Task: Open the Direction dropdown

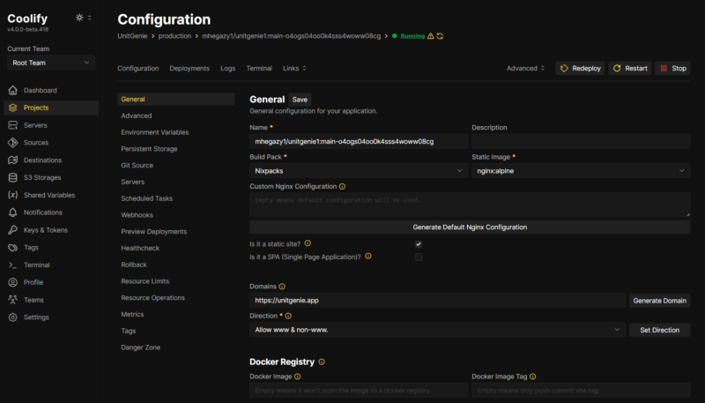Action: click(437, 330)
